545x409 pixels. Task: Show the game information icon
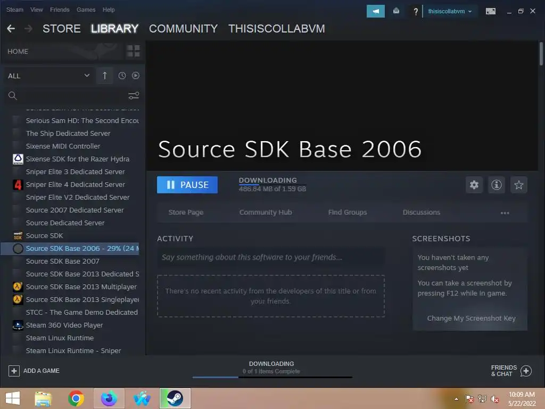[x=497, y=185]
